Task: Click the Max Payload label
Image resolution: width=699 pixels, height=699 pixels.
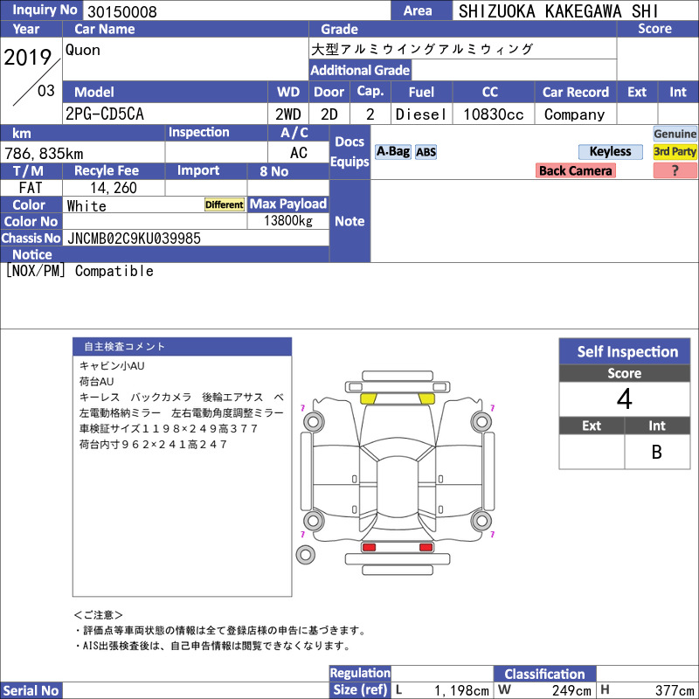Action: (288, 204)
